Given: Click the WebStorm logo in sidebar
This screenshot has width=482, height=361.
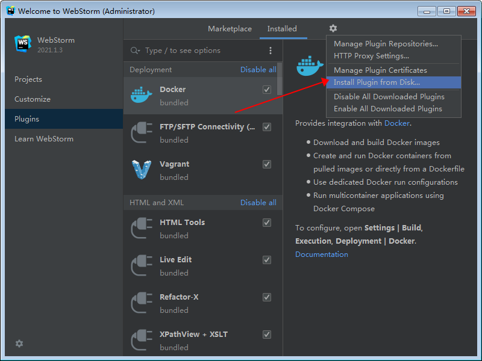Looking at the screenshot, I should [23, 43].
